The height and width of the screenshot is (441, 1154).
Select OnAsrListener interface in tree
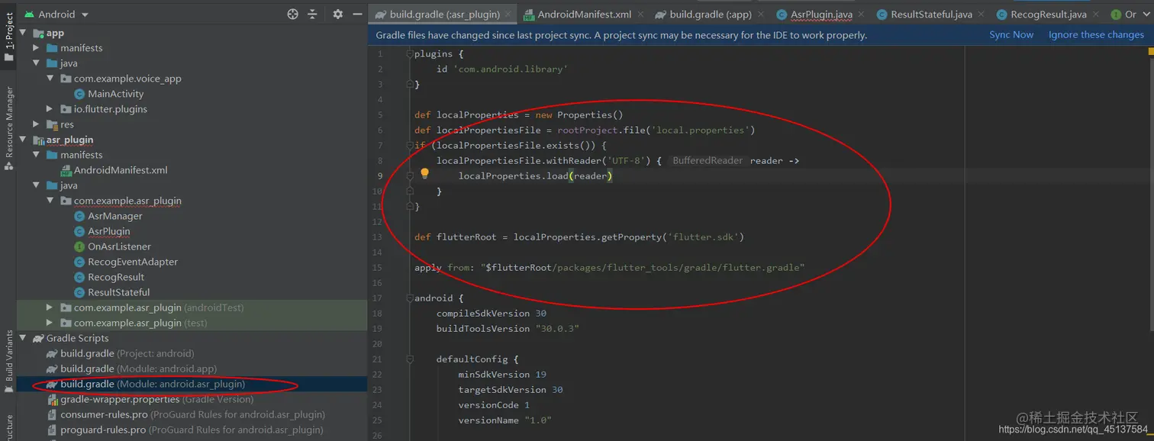pyautogui.click(x=119, y=246)
